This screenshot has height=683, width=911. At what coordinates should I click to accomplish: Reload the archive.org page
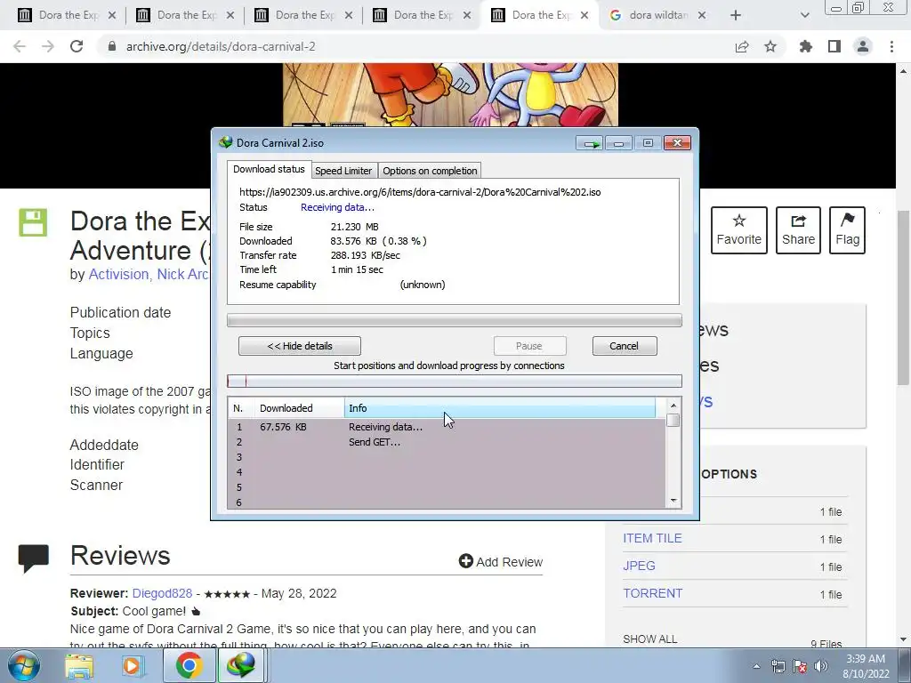77,46
